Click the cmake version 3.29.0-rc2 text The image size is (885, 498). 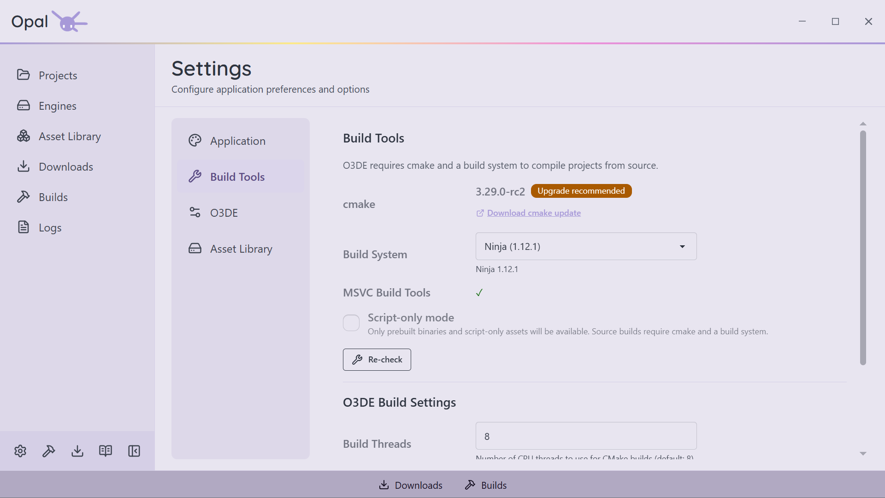pos(500,191)
